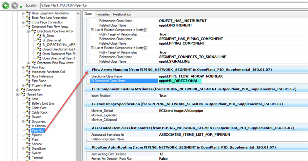This screenshot has width=308, height=161.
Task: Collapse the Directional Pipe Flow Arrow node
Action: [23, 27]
